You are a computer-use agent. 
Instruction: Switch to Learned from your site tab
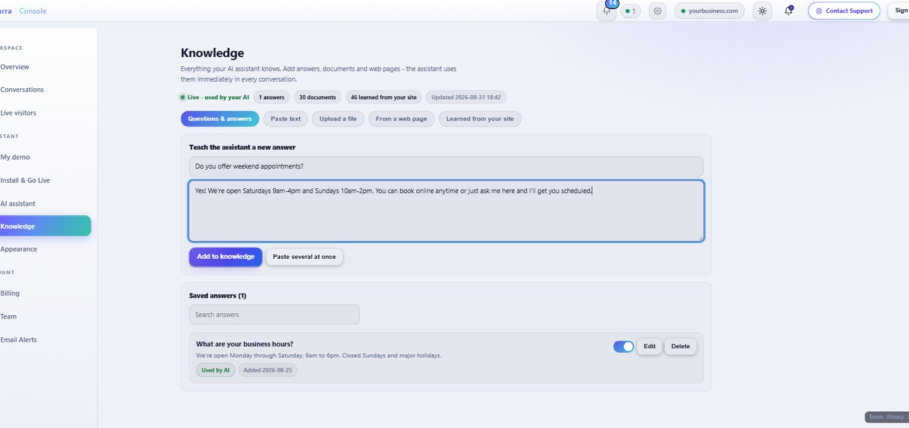coord(480,119)
